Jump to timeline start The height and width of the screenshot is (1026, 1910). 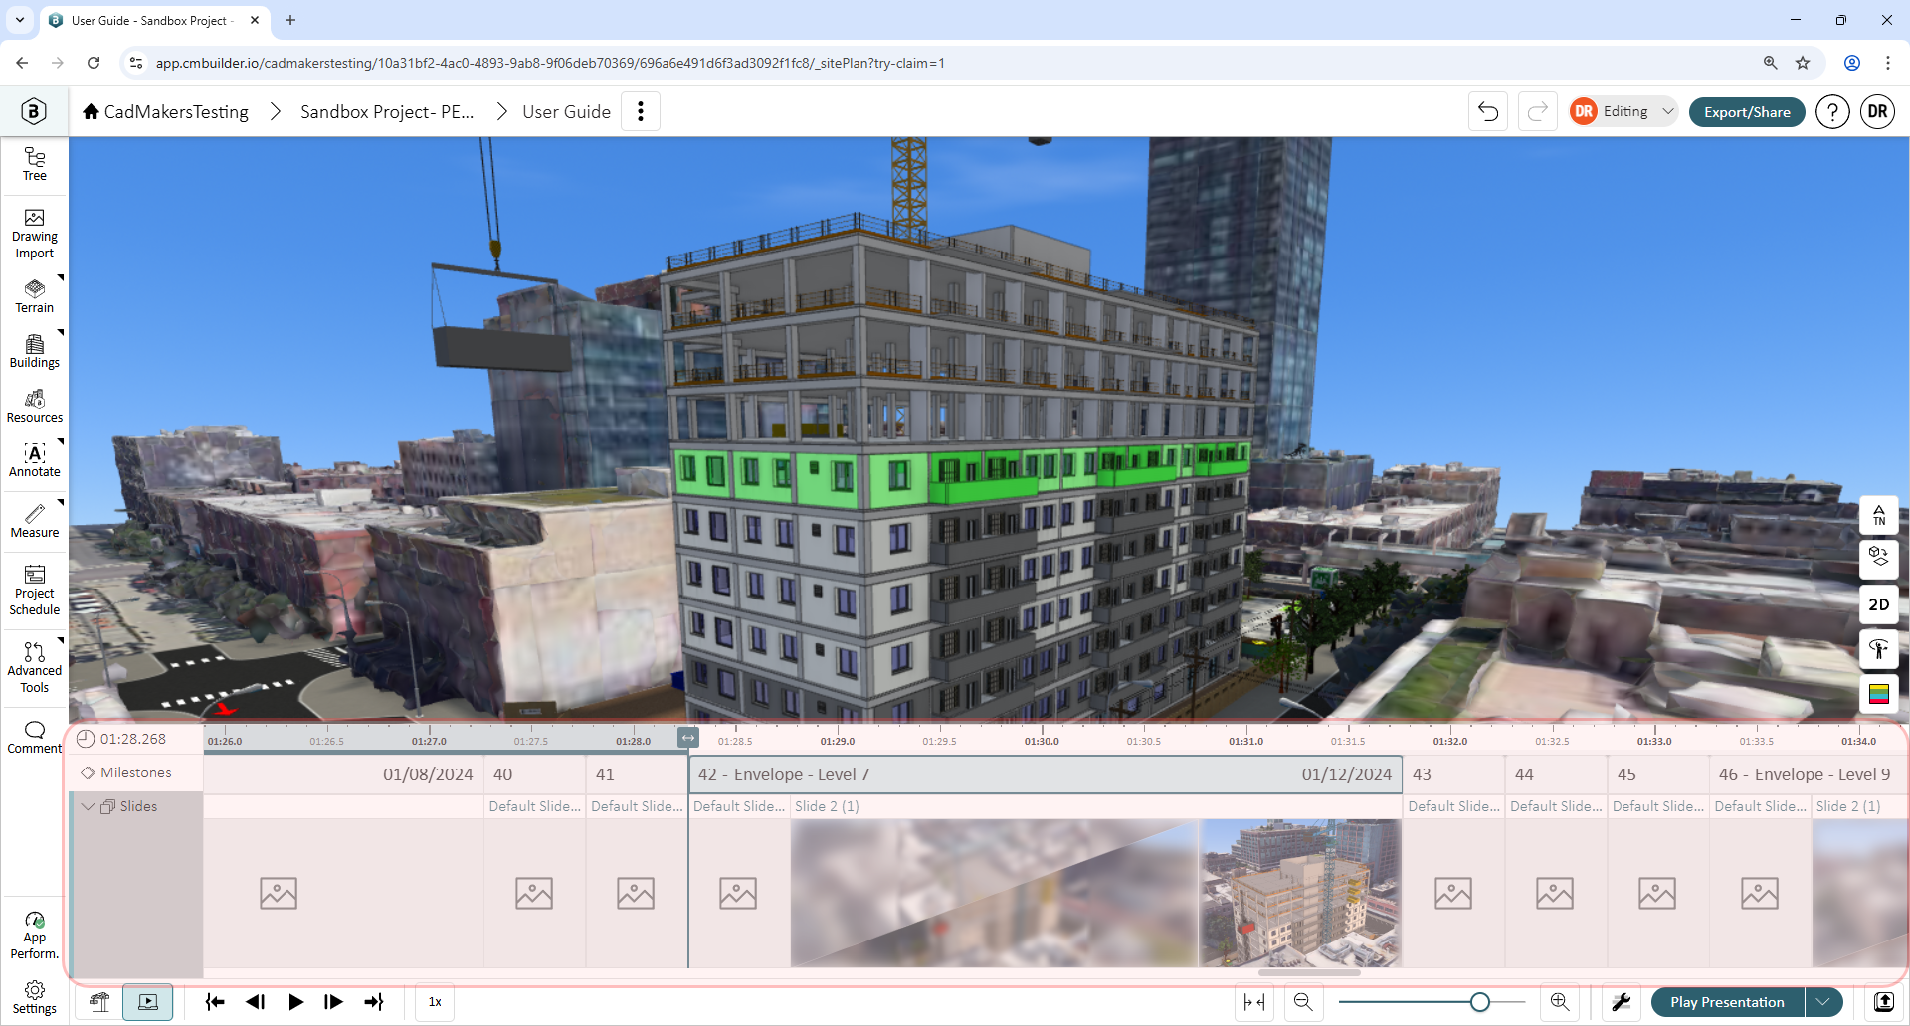pyautogui.click(x=215, y=1002)
